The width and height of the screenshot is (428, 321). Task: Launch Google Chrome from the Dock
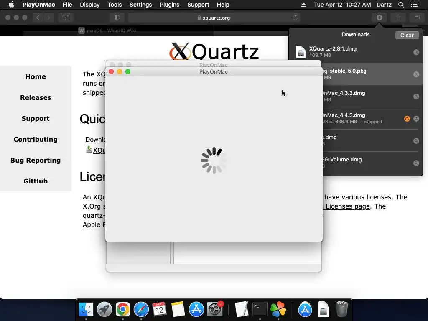[x=122, y=310]
